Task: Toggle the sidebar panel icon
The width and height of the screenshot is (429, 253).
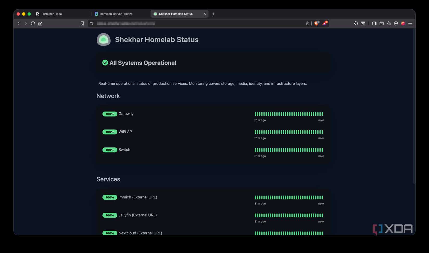Action: point(374,23)
